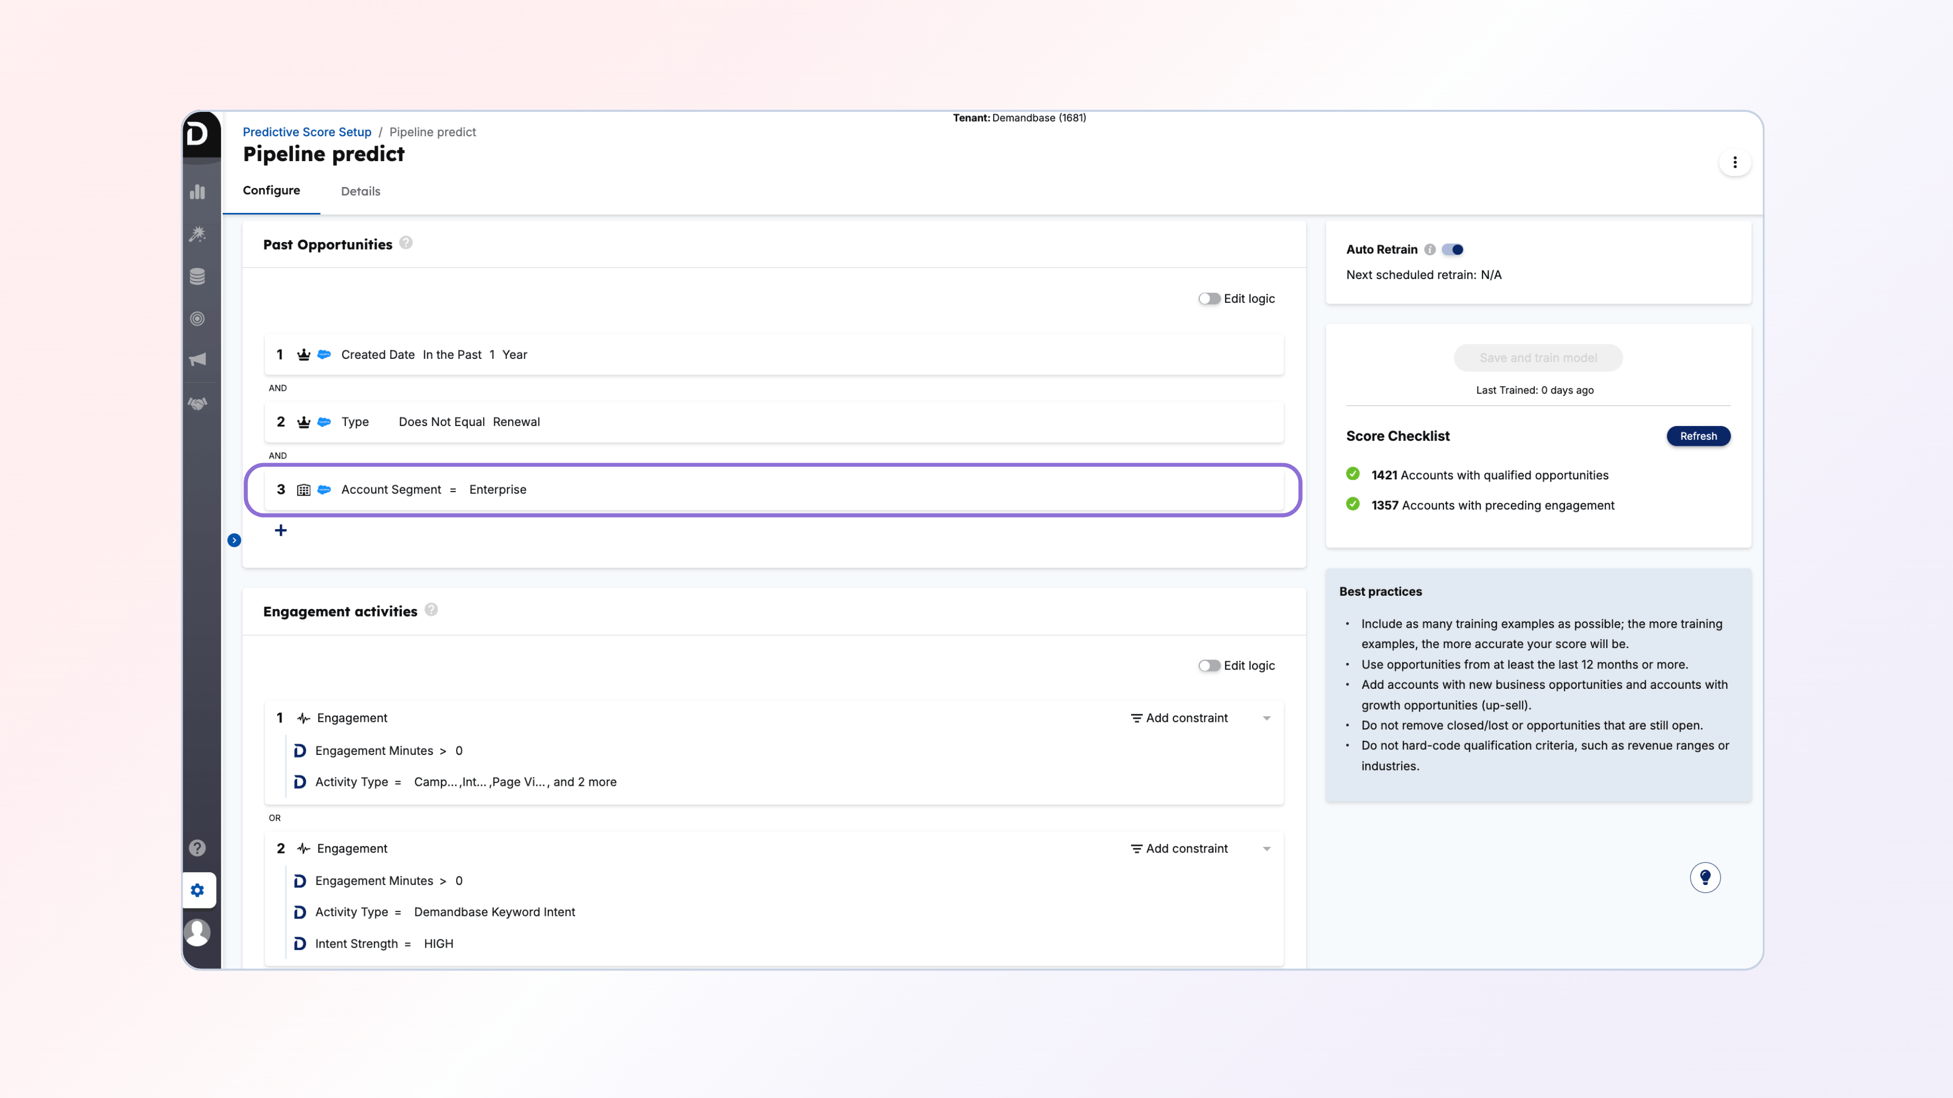The image size is (1953, 1098).
Task: Click the Refresh button in Score Checklist
Action: (x=1698, y=436)
